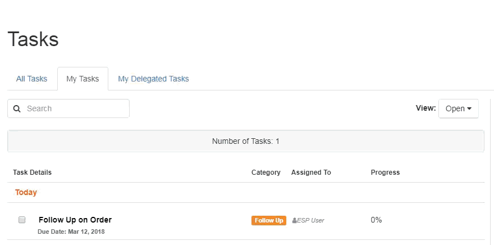This screenshot has width=494, height=245.
Task: Go to the My Delegated Tasks tab
Action: (153, 79)
